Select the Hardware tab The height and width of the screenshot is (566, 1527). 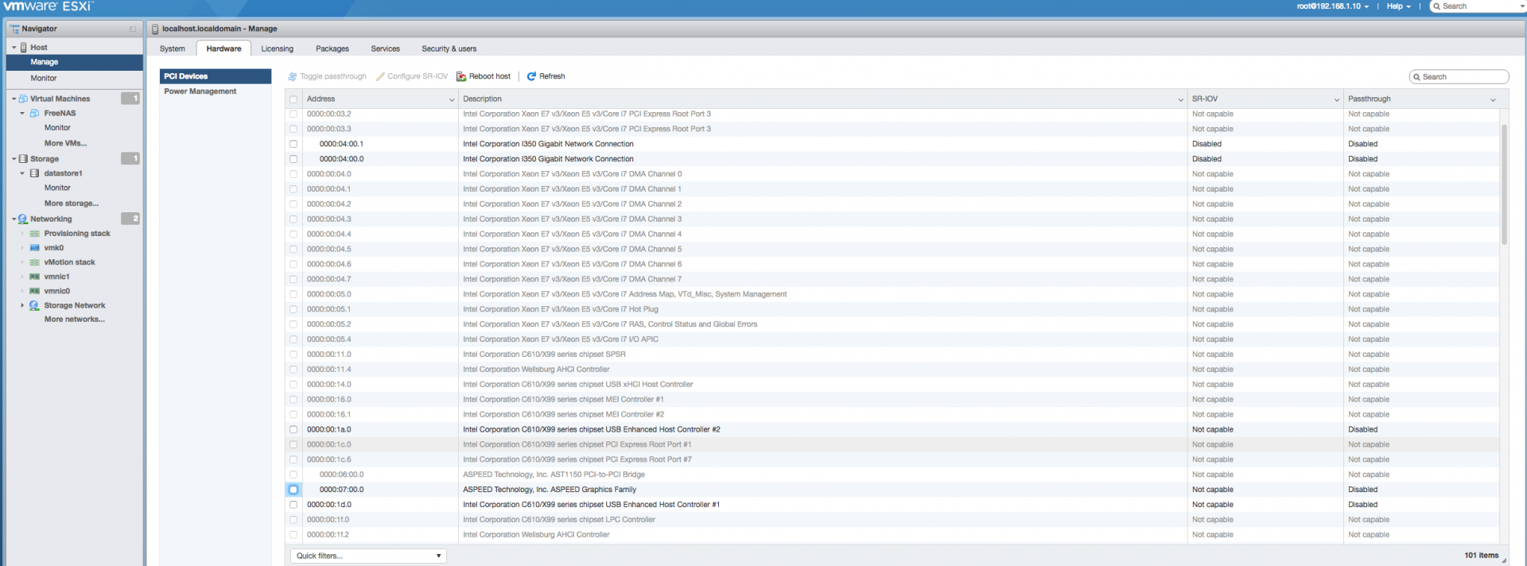(223, 48)
